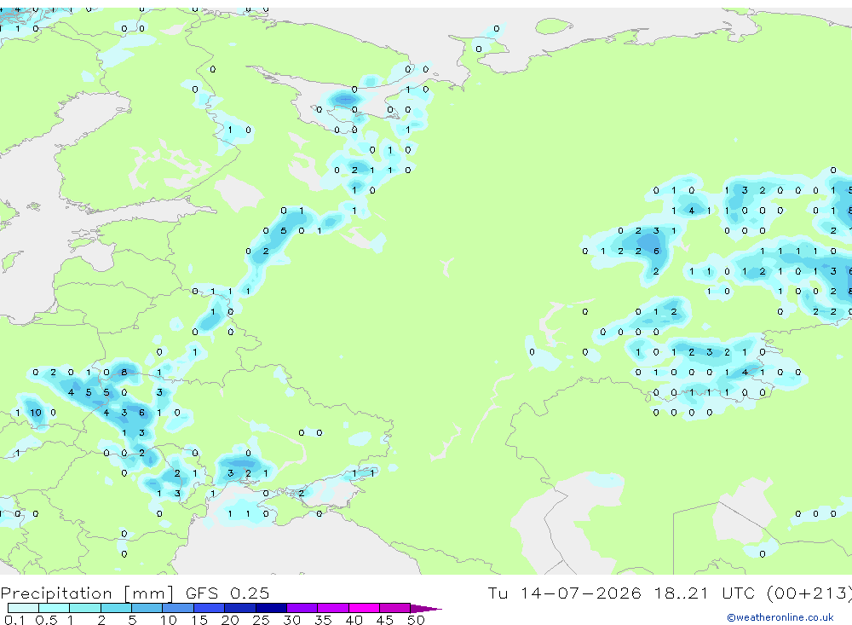Pick the 5–10 mm light blue swatch
This screenshot has height=625, width=852.
click(147, 608)
